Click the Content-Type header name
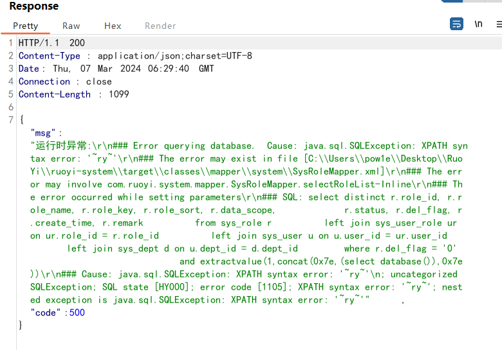Viewport: 502px width, 350px height. tap(50, 56)
